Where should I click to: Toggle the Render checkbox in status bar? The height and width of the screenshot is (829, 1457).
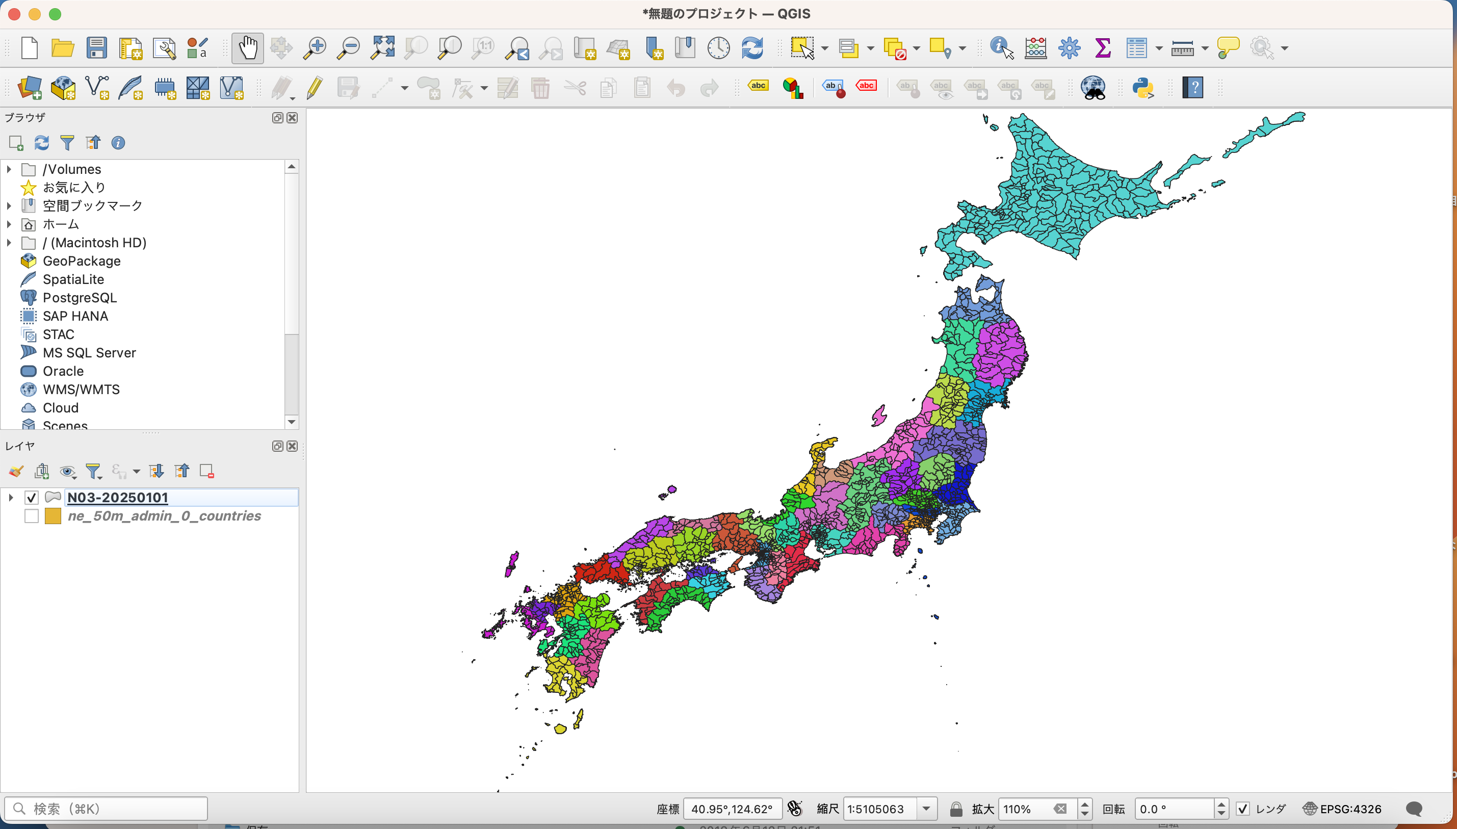tap(1242, 809)
